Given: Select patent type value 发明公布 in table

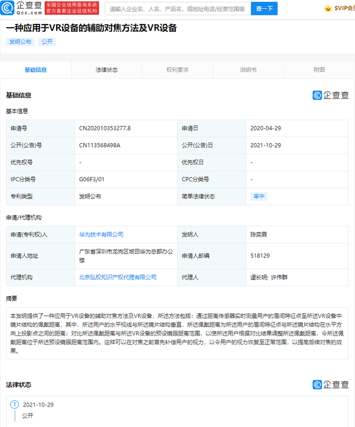Looking at the screenshot, I should click(90, 196).
